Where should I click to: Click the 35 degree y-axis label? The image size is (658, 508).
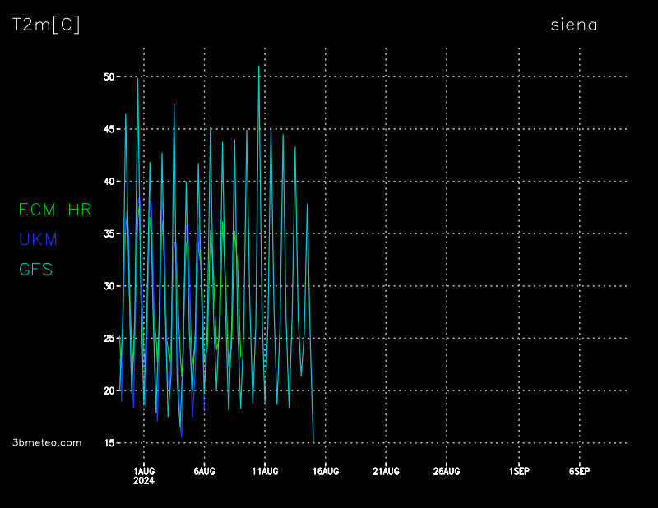click(x=110, y=234)
